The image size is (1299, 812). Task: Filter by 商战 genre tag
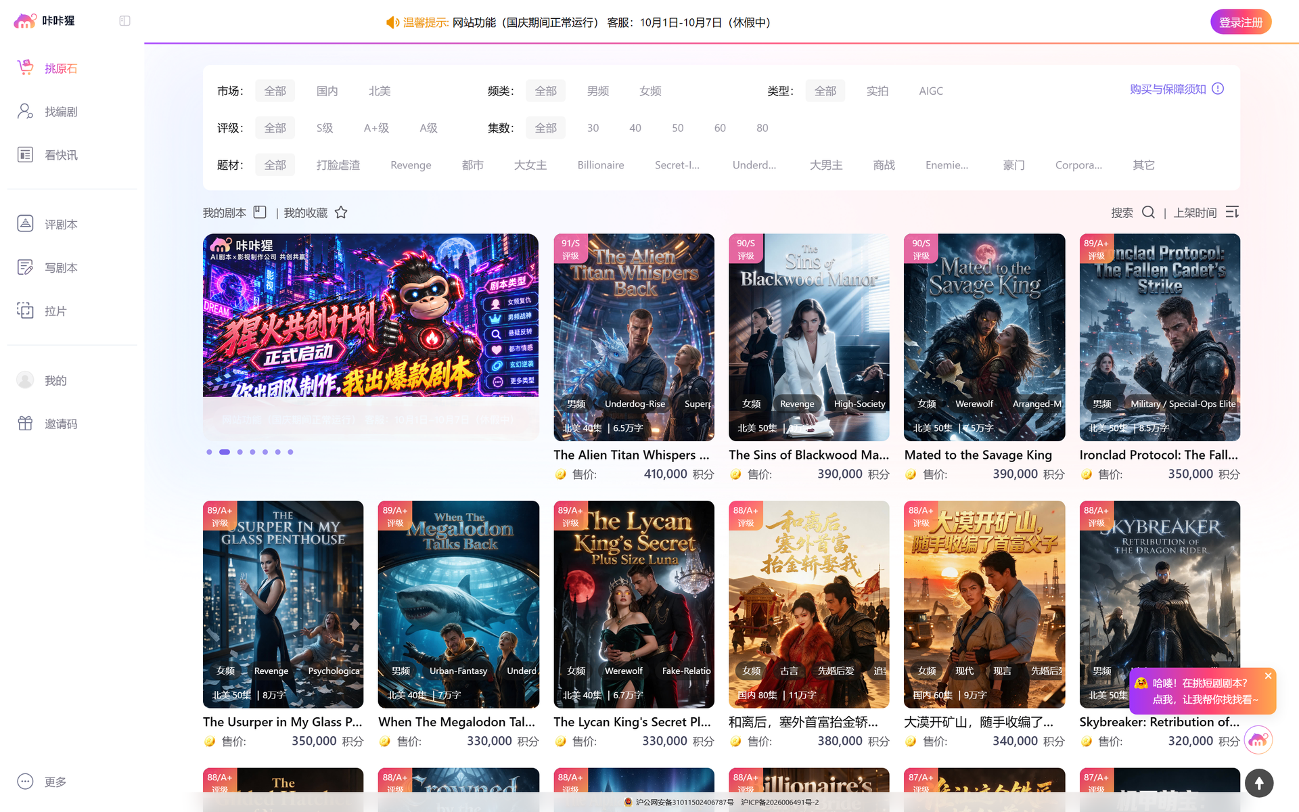[884, 165]
